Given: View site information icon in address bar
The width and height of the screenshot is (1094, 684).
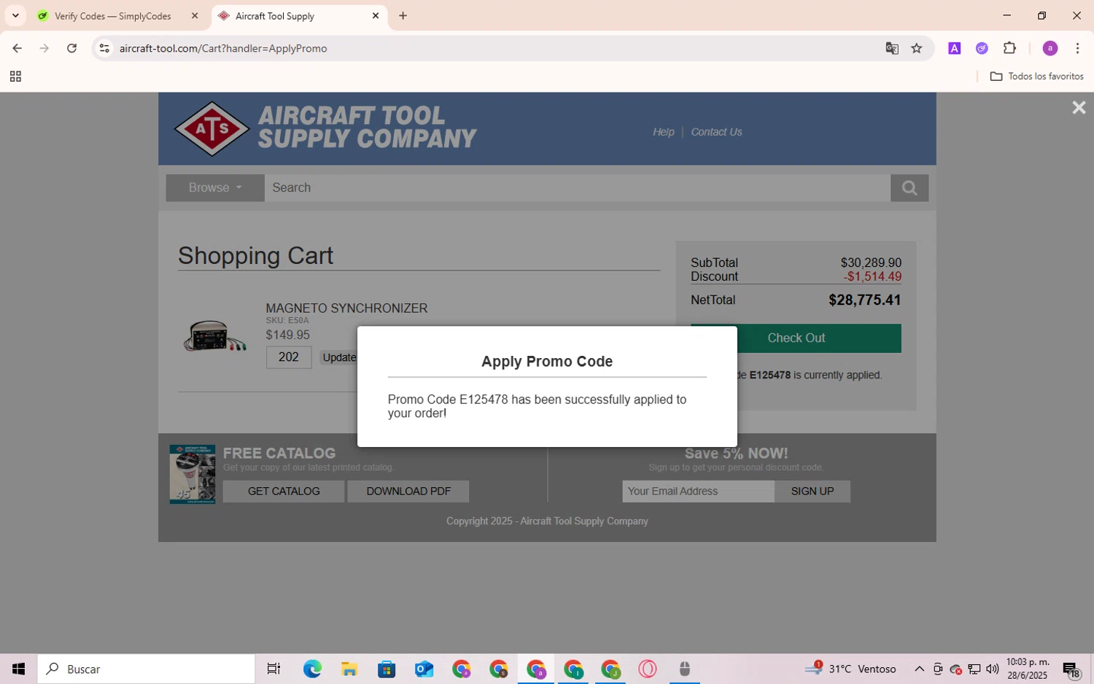Looking at the screenshot, I should coord(104,48).
